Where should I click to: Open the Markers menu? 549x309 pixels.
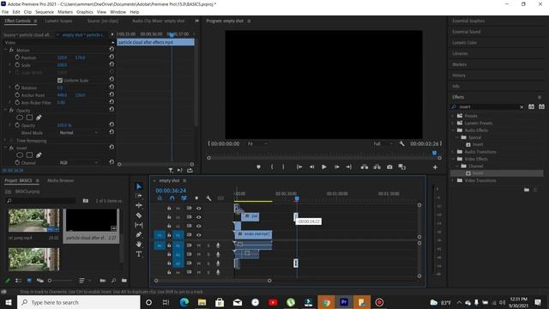65,12
